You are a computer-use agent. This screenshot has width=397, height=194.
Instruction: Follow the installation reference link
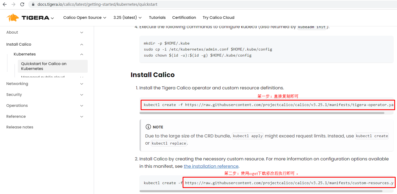[x=211, y=166]
